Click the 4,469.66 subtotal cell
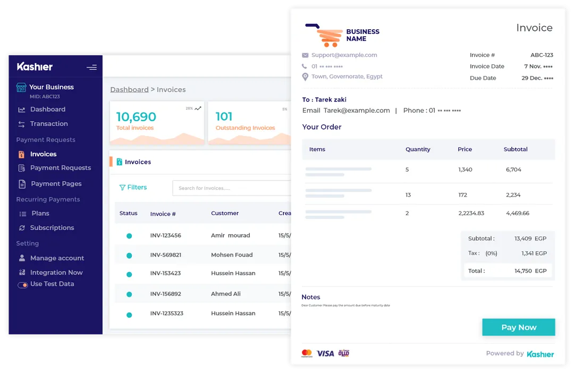 (518, 214)
